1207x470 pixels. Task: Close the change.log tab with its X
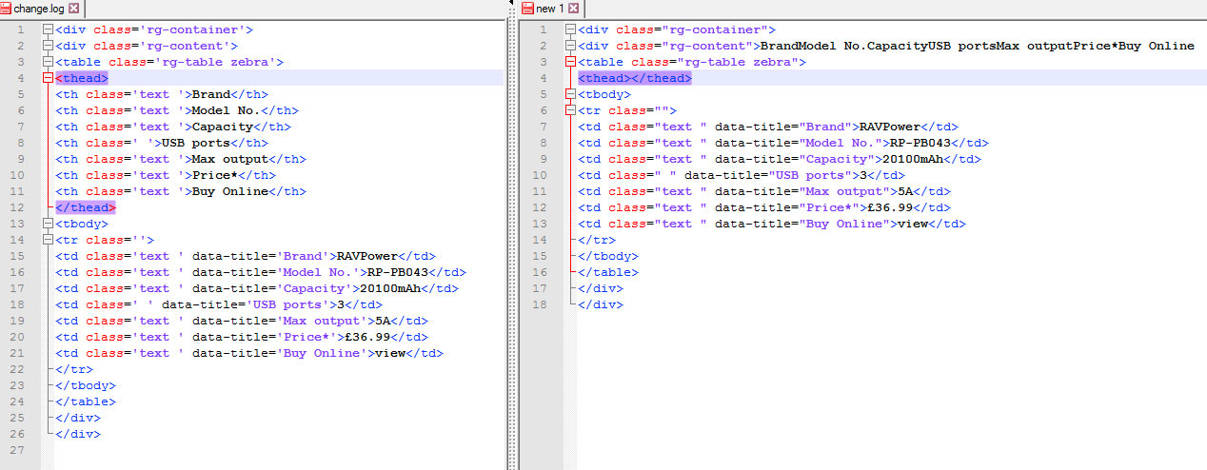tap(74, 9)
